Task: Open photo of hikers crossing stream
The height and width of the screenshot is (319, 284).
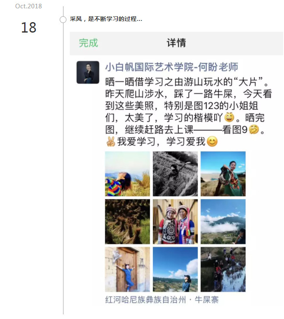Action: 223,269
